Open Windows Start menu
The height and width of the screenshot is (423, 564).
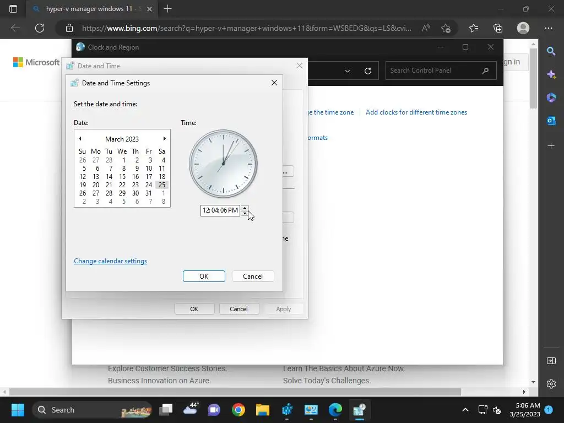pyautogui.click(x=18, y=410)
